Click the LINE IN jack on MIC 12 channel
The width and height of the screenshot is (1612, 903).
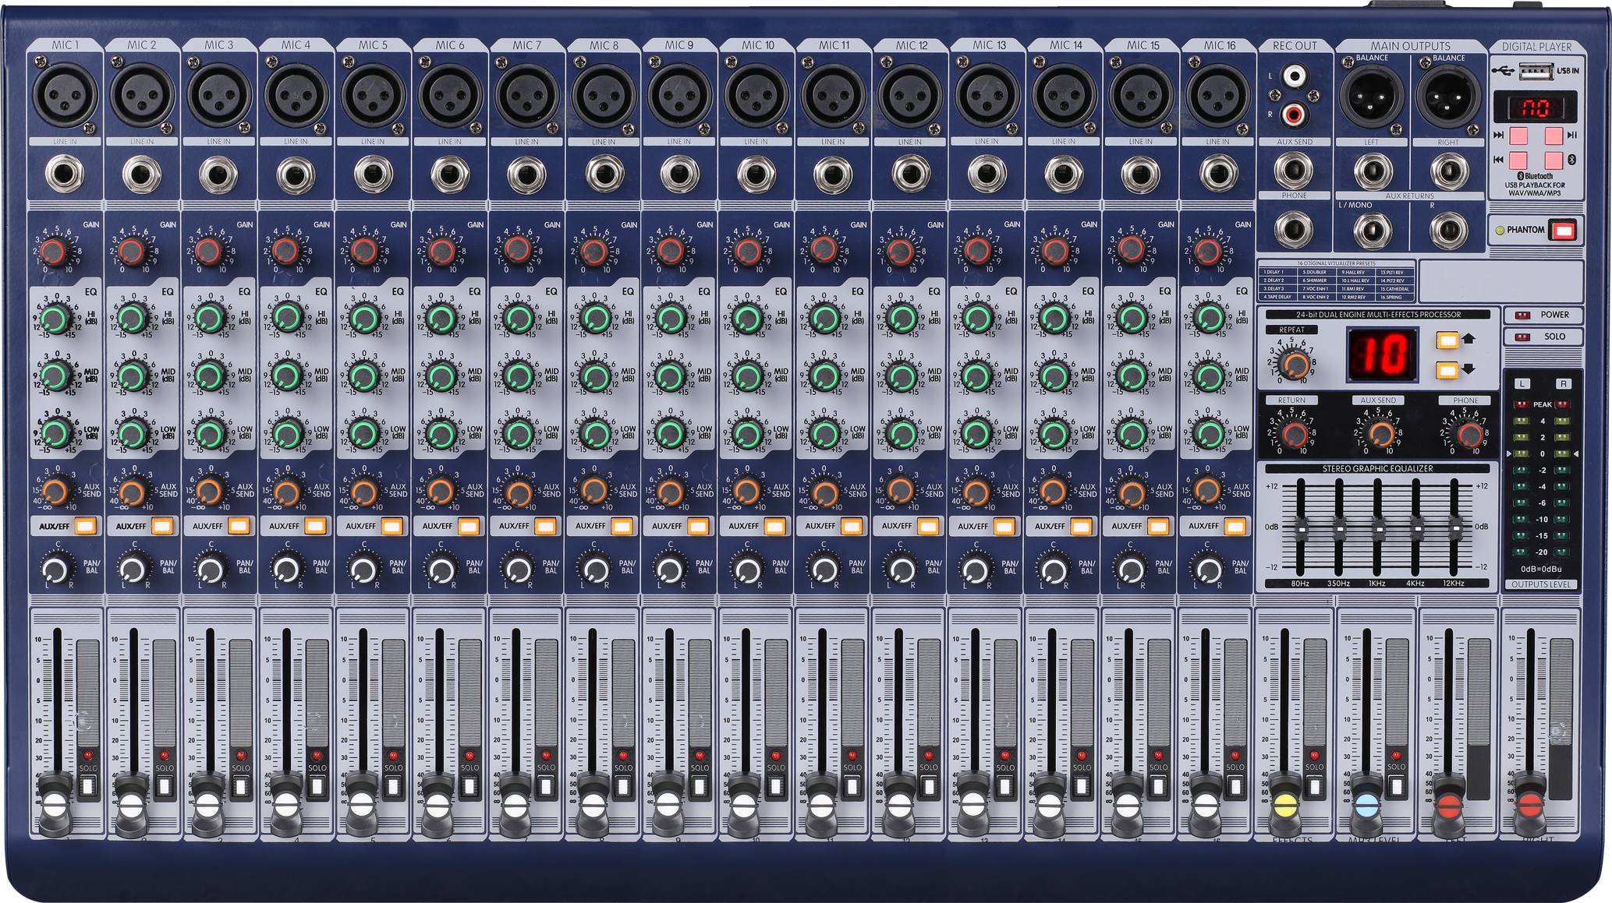click(909, 175)
